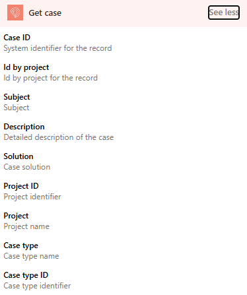Image resolution: width=247 pixels, height=295 pixels.
Task: Insert the Case type field
Action: 123,251
